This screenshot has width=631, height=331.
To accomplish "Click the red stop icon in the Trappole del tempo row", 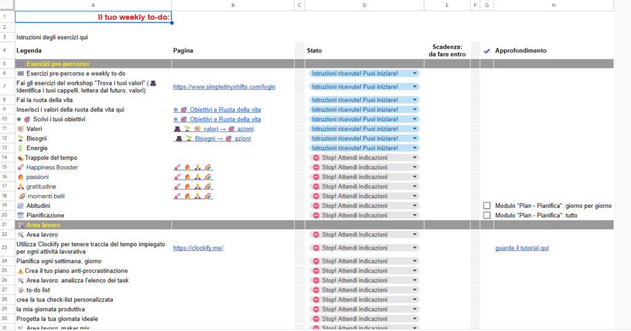I will click(315, 158).
